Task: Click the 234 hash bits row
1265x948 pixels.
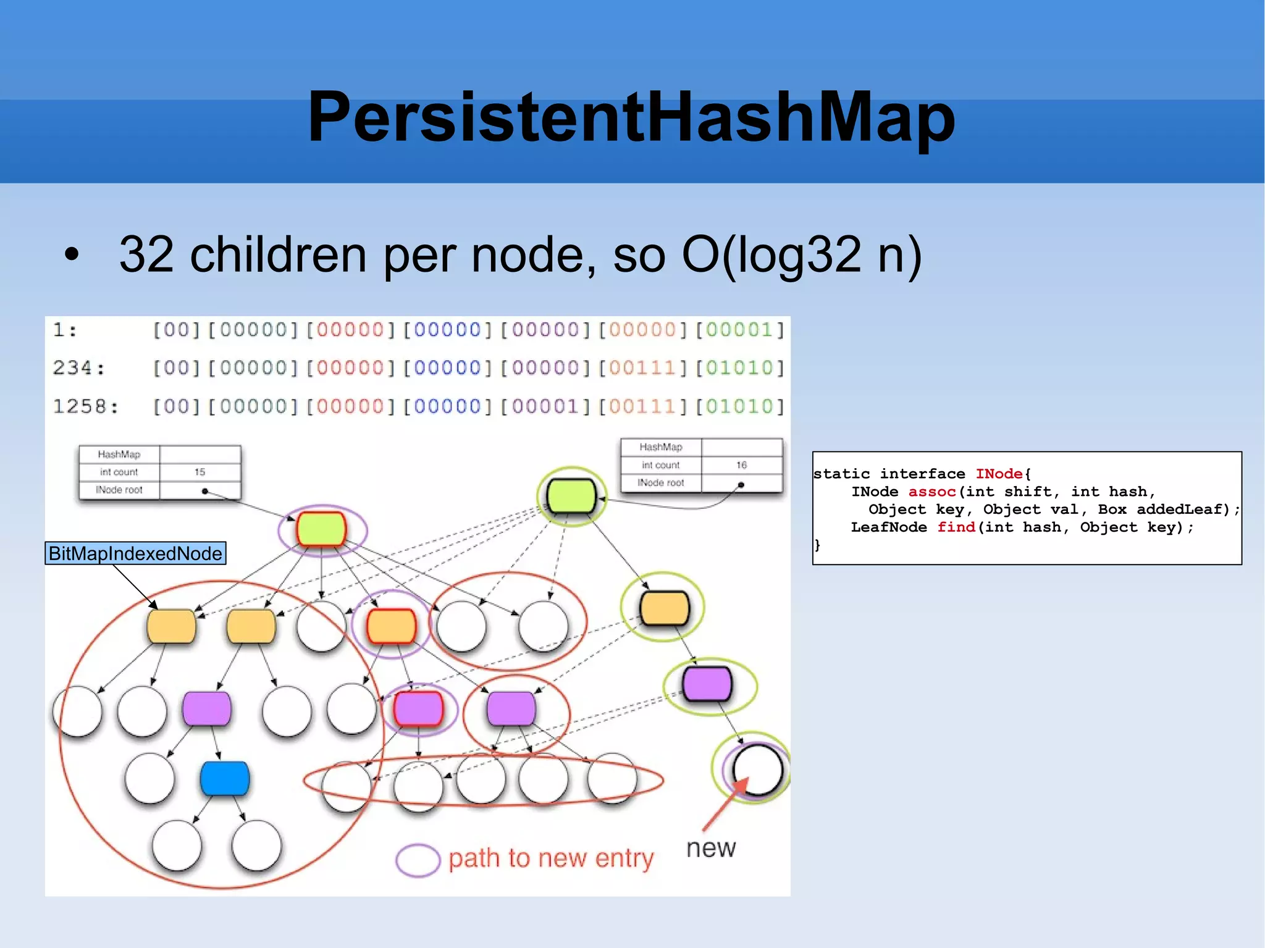Action: tap(418, 368)
